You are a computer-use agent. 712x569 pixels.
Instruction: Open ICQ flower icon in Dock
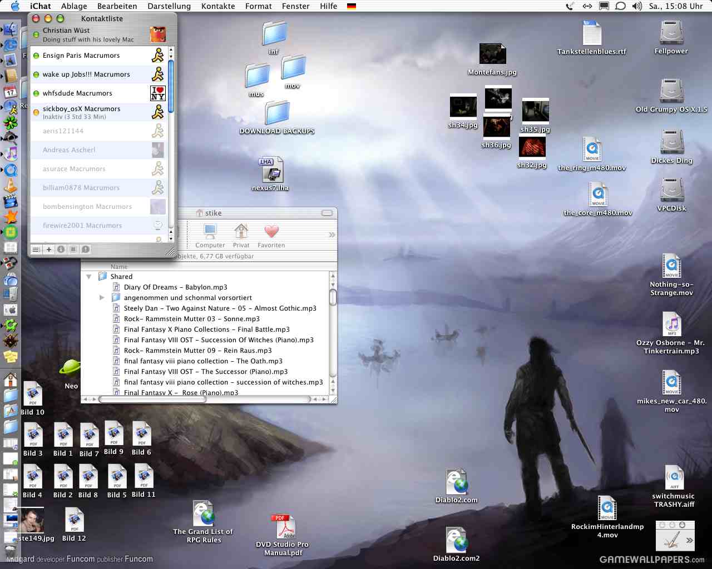click(10, 122)
